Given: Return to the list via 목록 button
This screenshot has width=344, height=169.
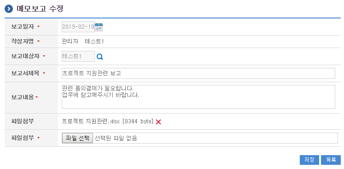Looking at the screenshot, I should point(331,160).
